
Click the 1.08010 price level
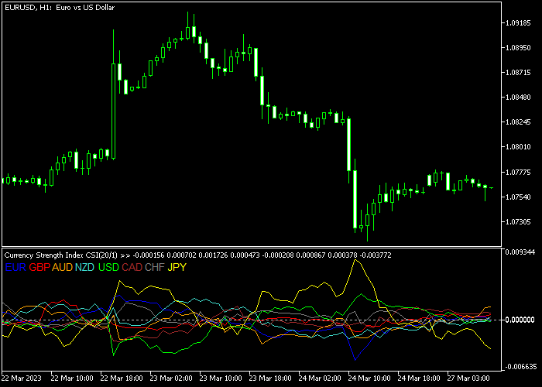pos(518,147)
